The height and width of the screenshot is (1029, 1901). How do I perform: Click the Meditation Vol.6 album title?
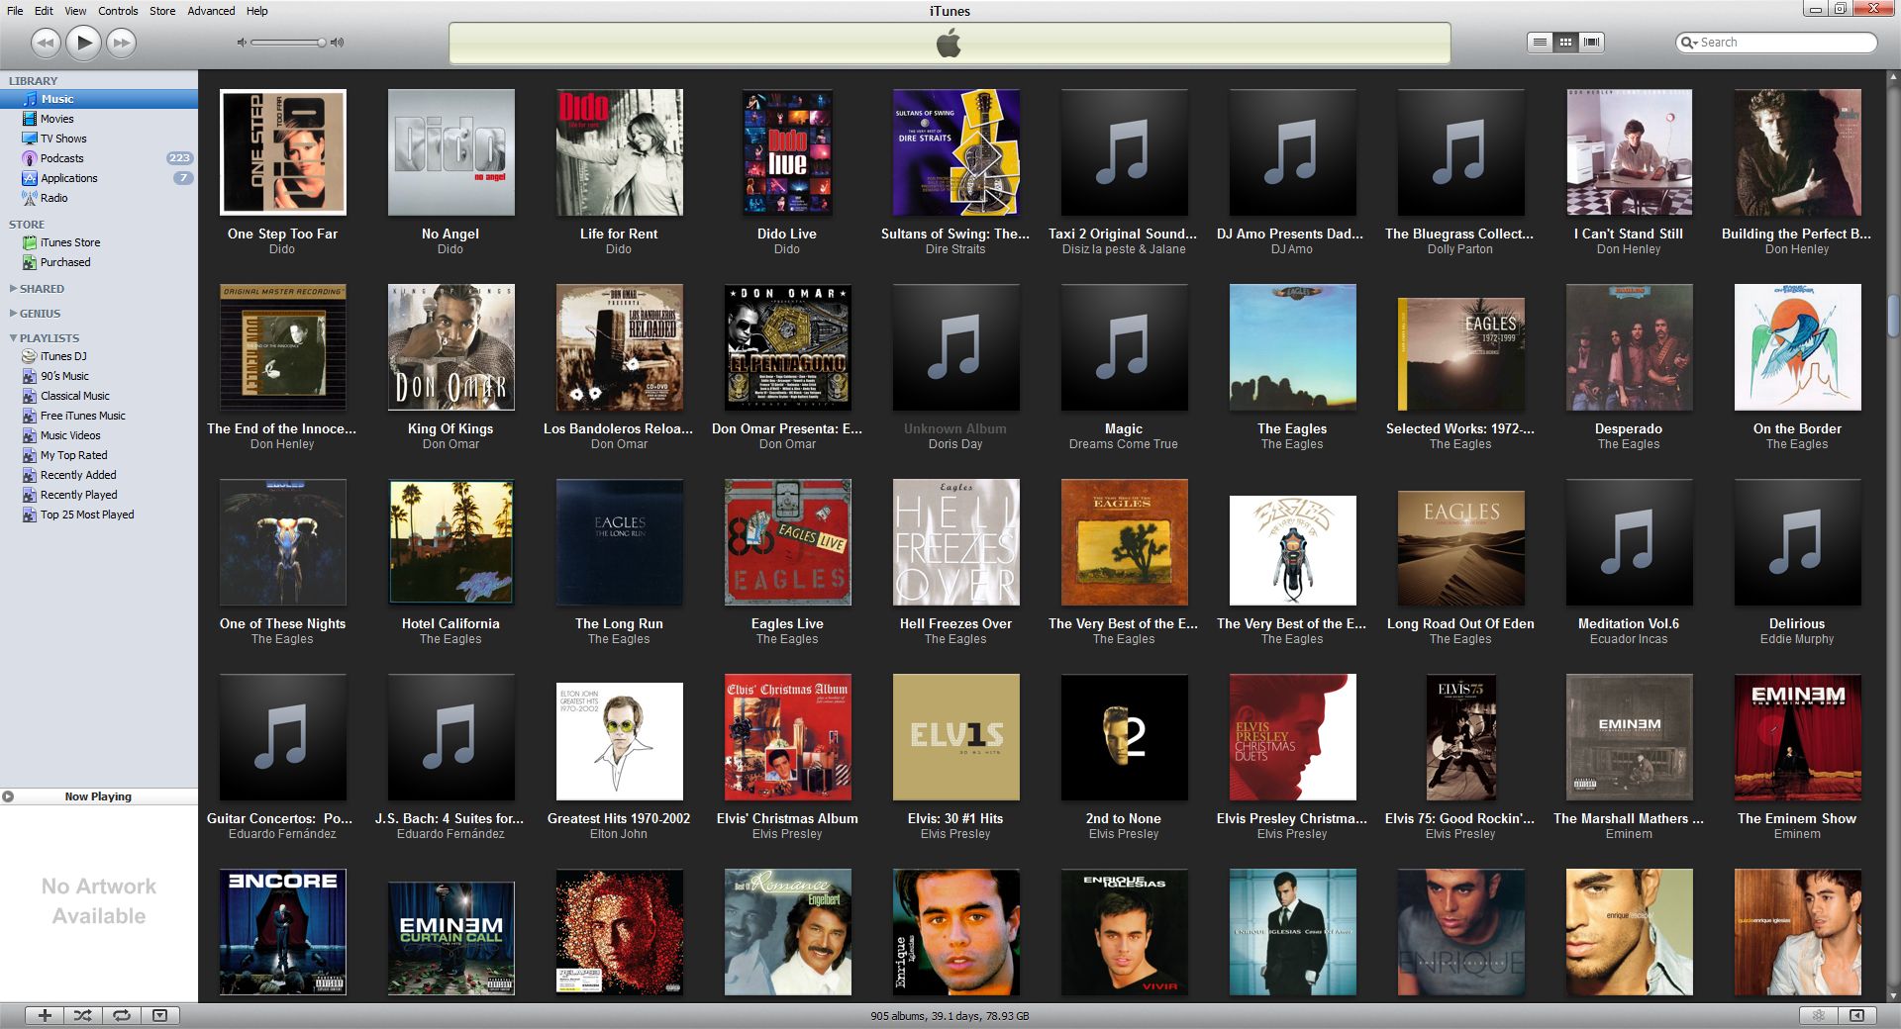1629,623
